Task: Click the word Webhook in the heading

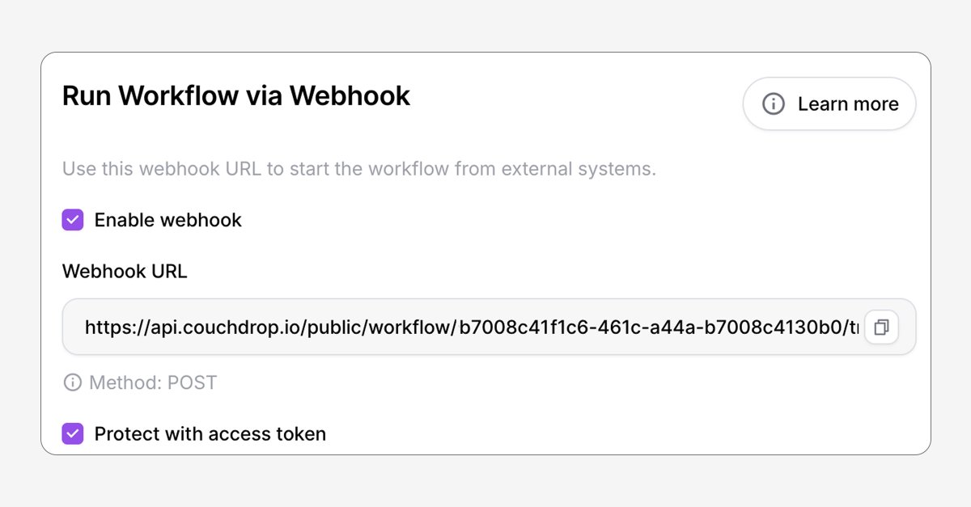Action: 350,95
